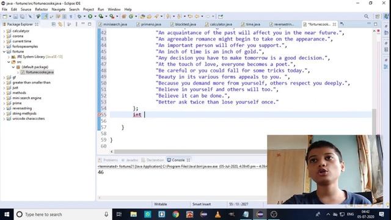The height and width of the screenshot is (220, 391).
Task: Click the Search pencil toolbar icon
Action: [156, 16]
